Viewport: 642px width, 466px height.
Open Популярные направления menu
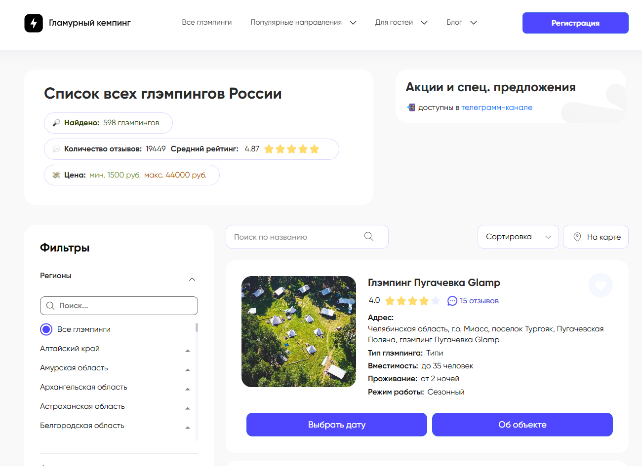pos(303,23)
